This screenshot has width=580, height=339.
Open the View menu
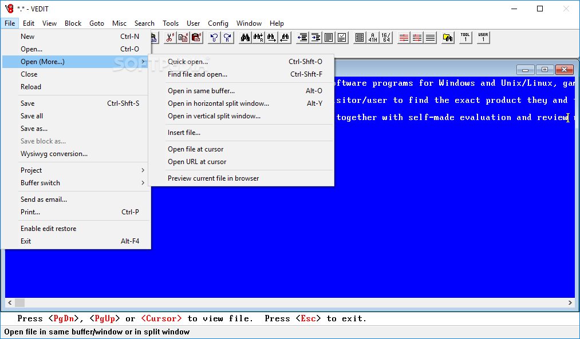pos(49,23)
